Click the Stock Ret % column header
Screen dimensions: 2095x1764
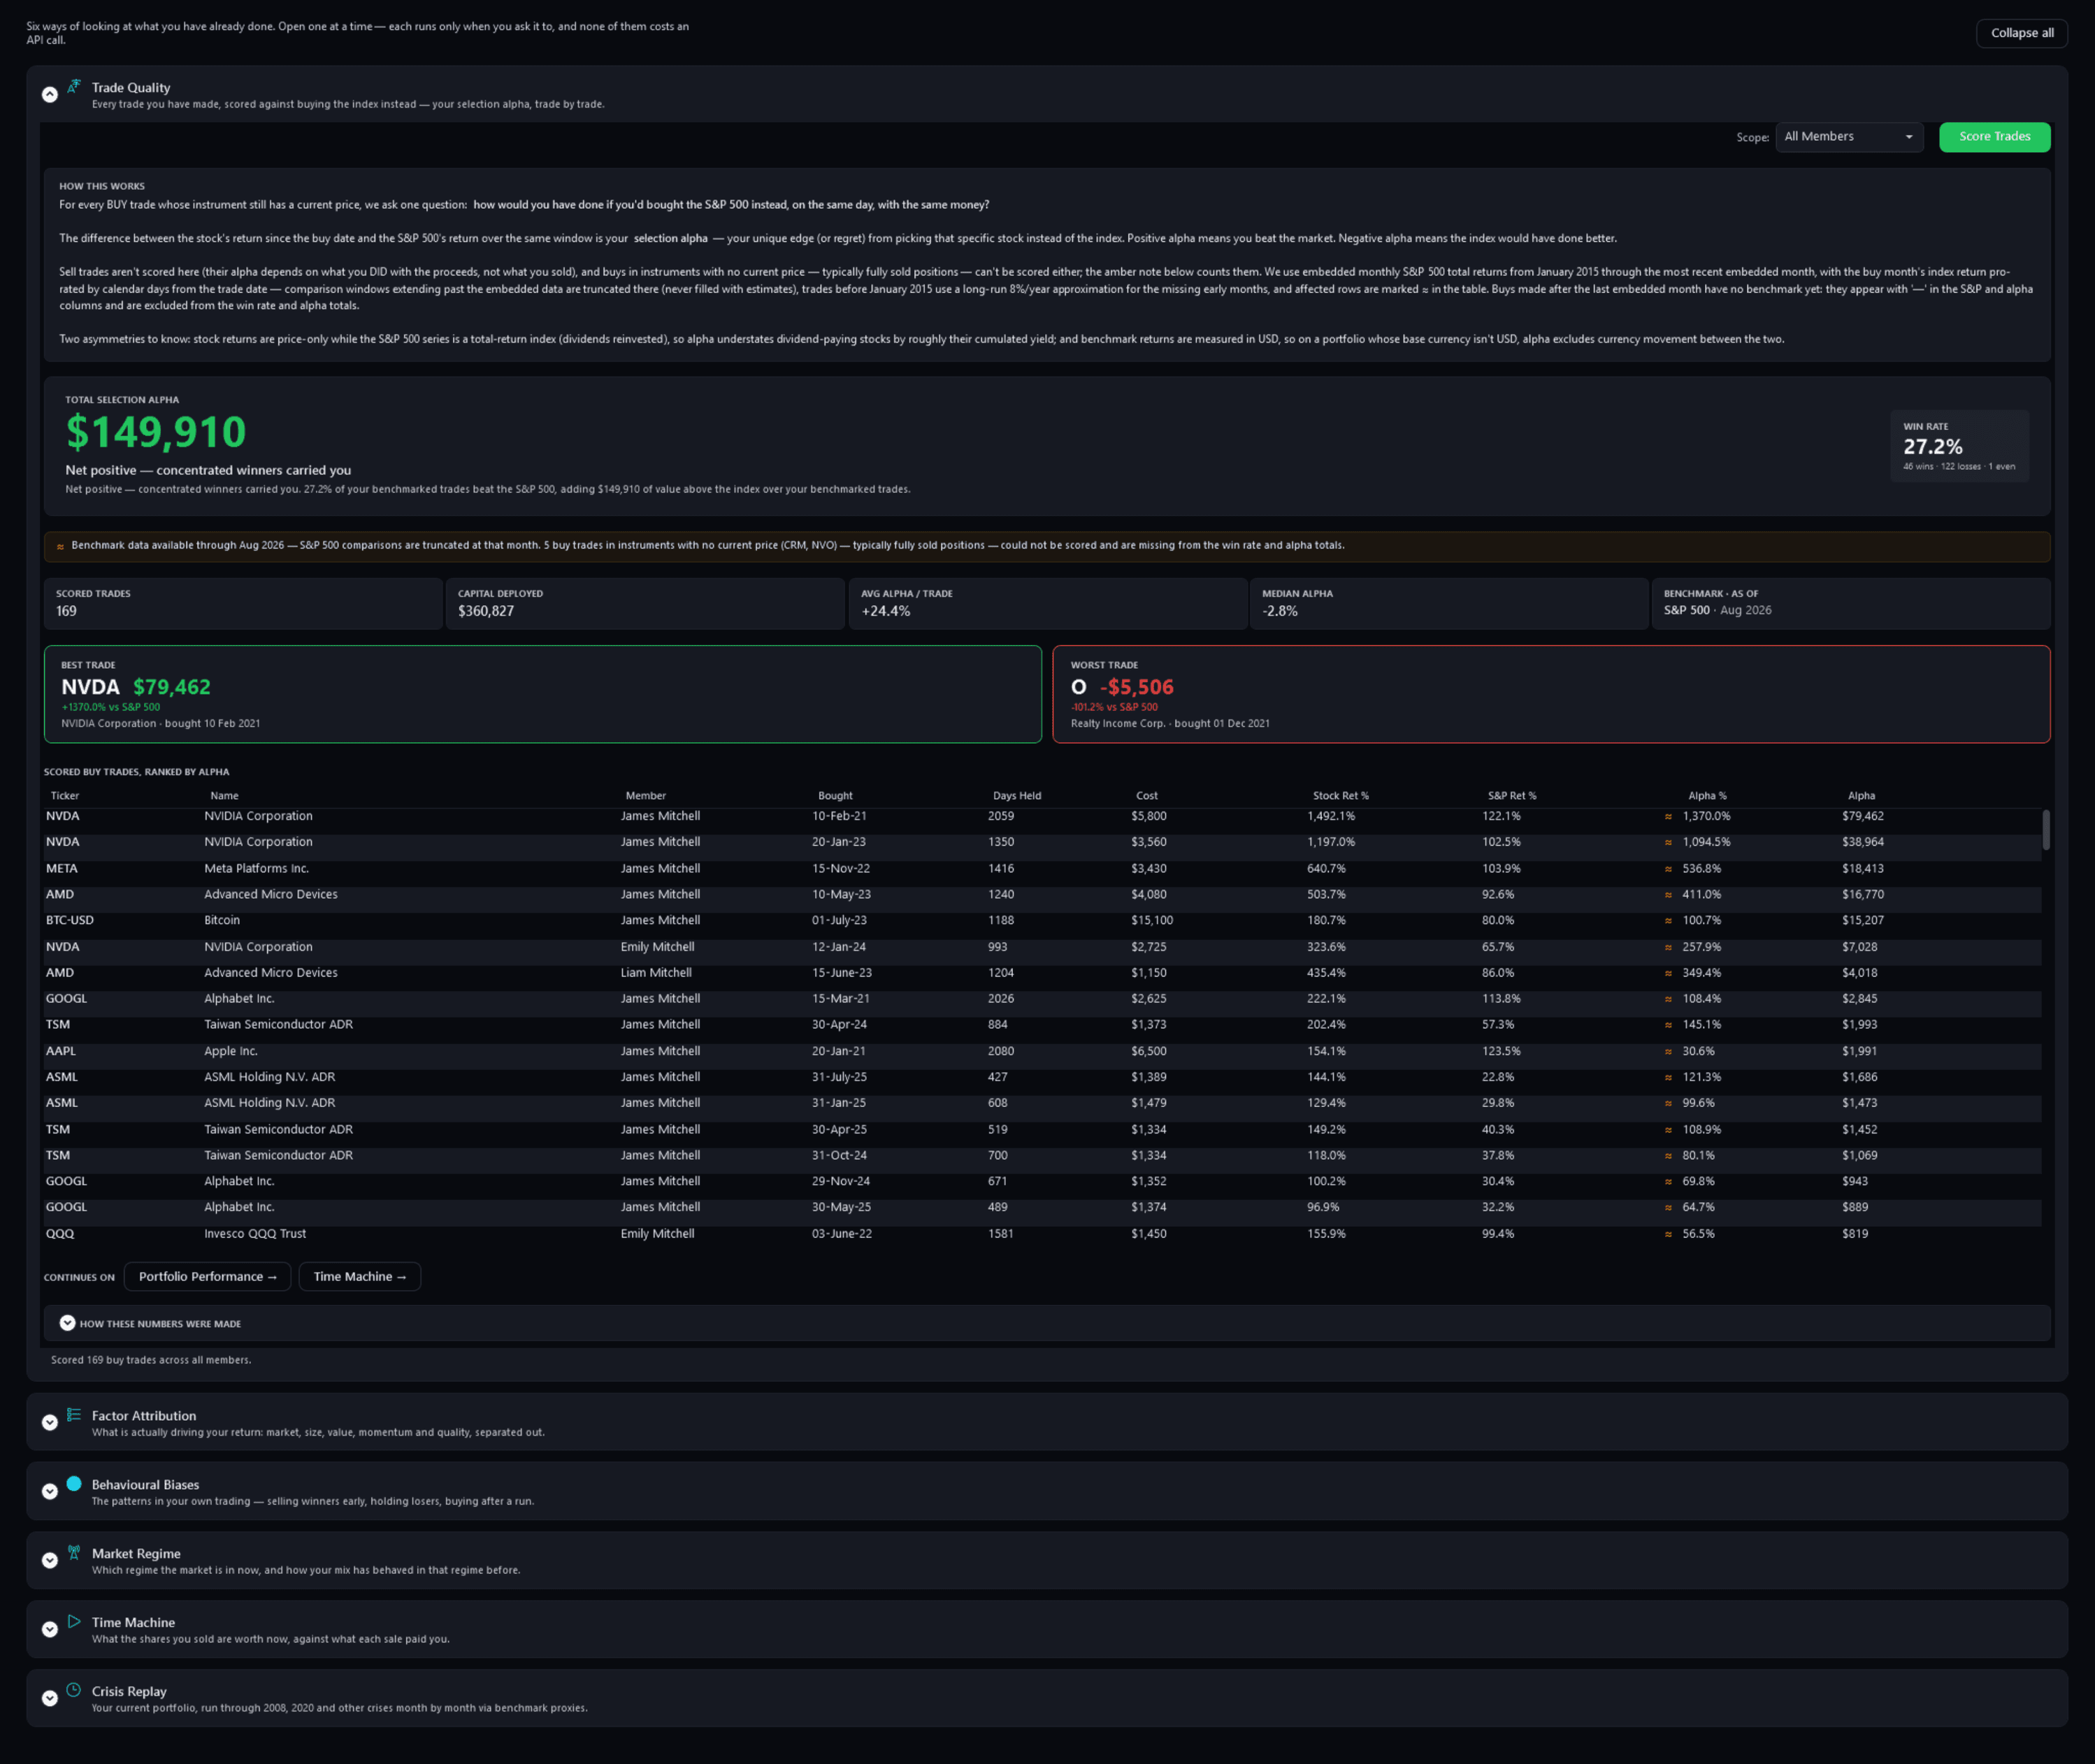[x=1340, y=796]
